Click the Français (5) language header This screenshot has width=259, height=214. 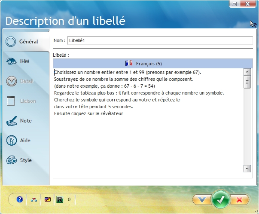(153, 64)
